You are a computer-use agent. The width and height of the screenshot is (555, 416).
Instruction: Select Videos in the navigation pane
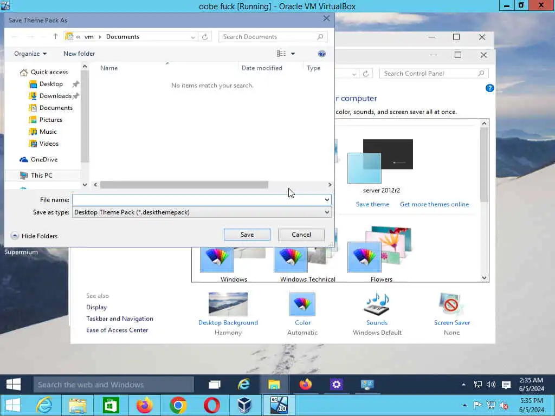[49, 144]
